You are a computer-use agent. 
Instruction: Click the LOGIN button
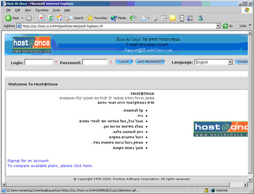[x=124, y=61]
